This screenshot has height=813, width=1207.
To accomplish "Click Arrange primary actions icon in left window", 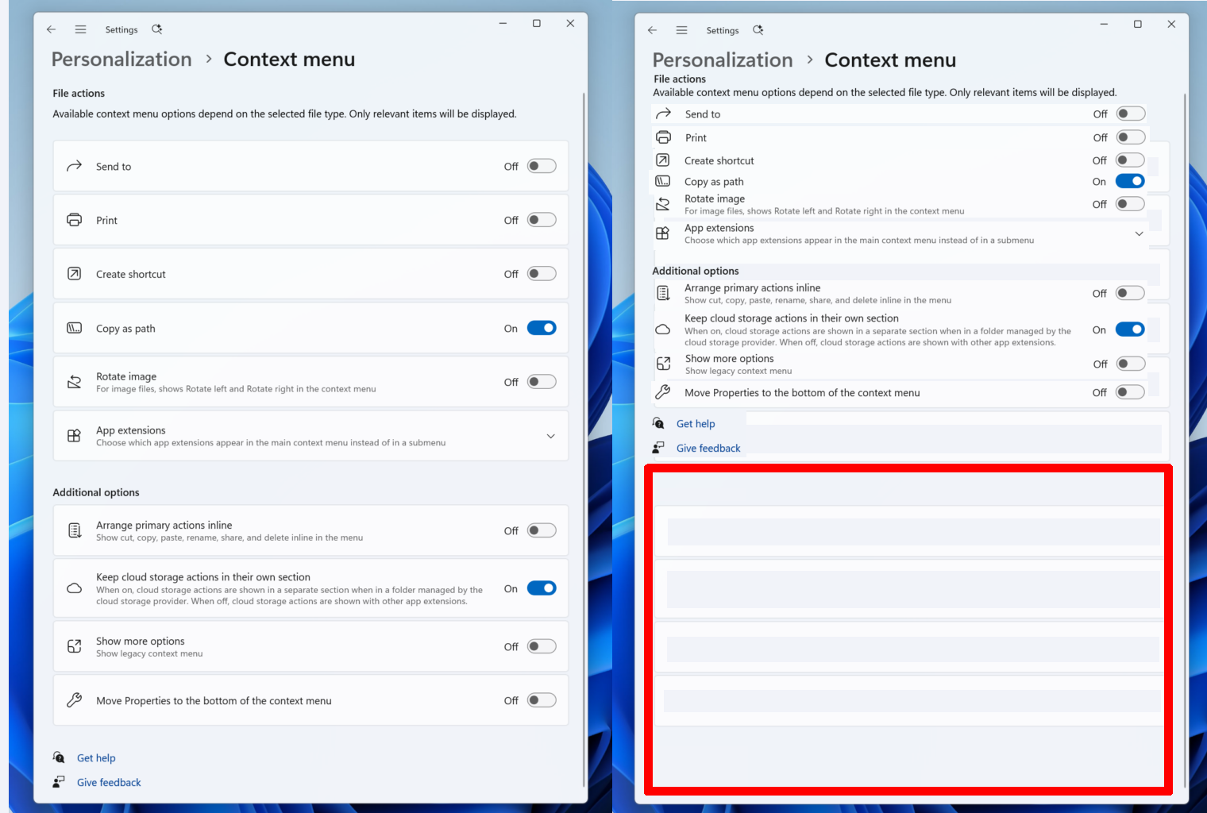I will (74, 530).
